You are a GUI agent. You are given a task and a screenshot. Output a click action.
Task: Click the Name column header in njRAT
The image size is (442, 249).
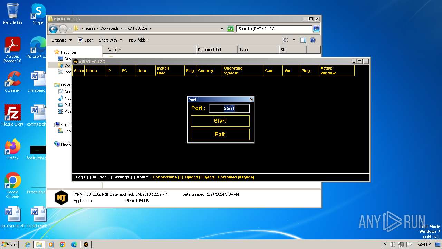pyautogui.click(x=95, y=71)
